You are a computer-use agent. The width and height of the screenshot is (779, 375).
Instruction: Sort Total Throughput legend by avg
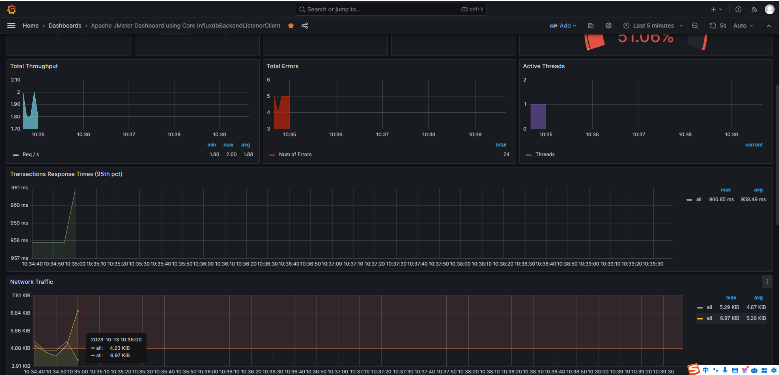(x=245, y=145)
